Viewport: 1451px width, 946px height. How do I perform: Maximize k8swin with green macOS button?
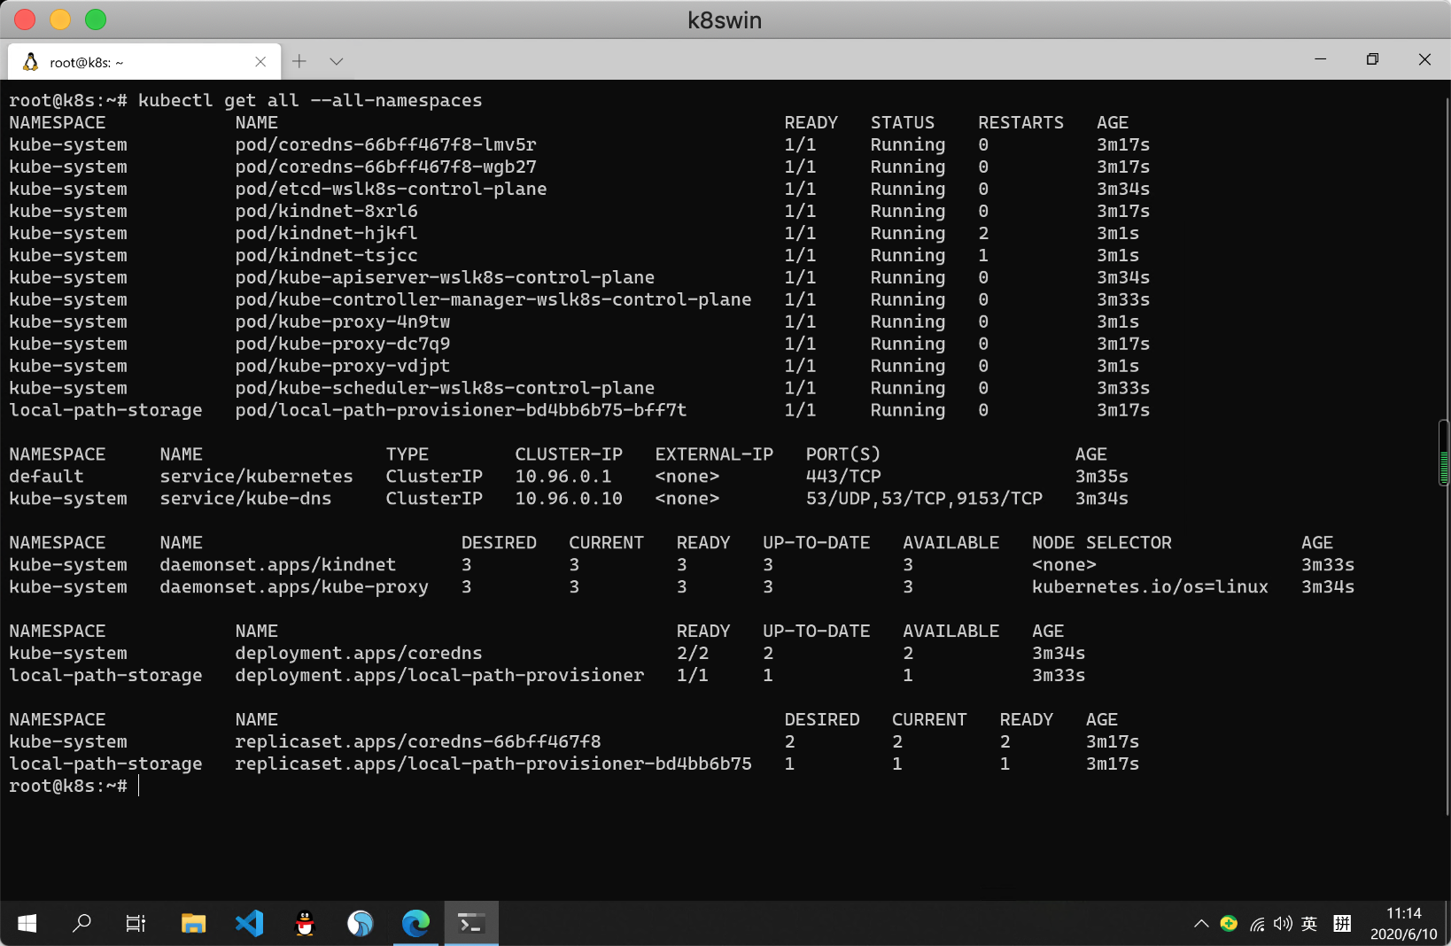96,19
